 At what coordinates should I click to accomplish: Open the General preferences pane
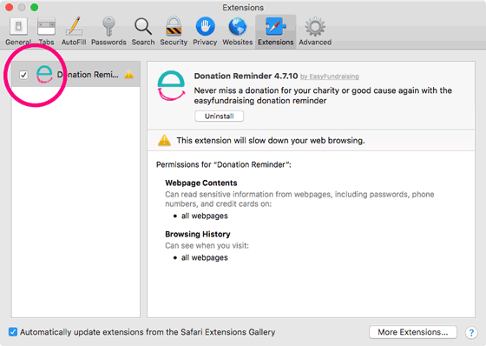pyautogui.click(x=18, y=31)
